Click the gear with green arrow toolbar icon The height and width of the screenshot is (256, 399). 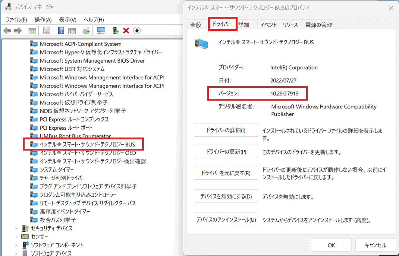(87, 31)
